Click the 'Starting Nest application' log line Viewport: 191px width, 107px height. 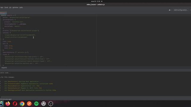point(22,81)
